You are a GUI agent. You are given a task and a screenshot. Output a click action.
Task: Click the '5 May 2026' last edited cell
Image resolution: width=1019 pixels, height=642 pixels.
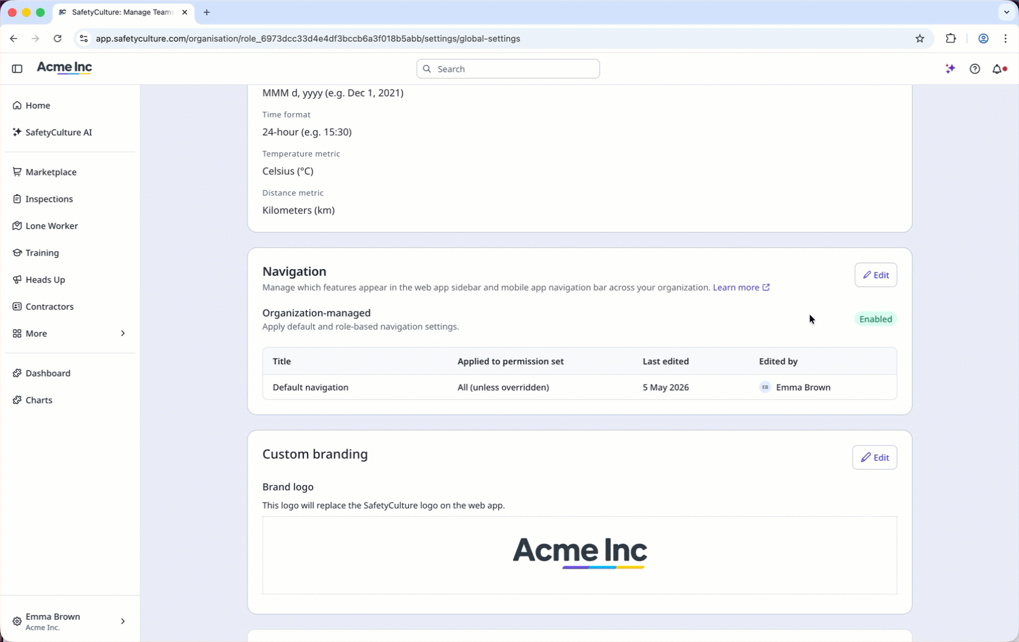pos(665,387)
